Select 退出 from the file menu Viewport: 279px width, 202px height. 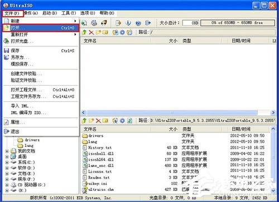click(x=41, y=132)
